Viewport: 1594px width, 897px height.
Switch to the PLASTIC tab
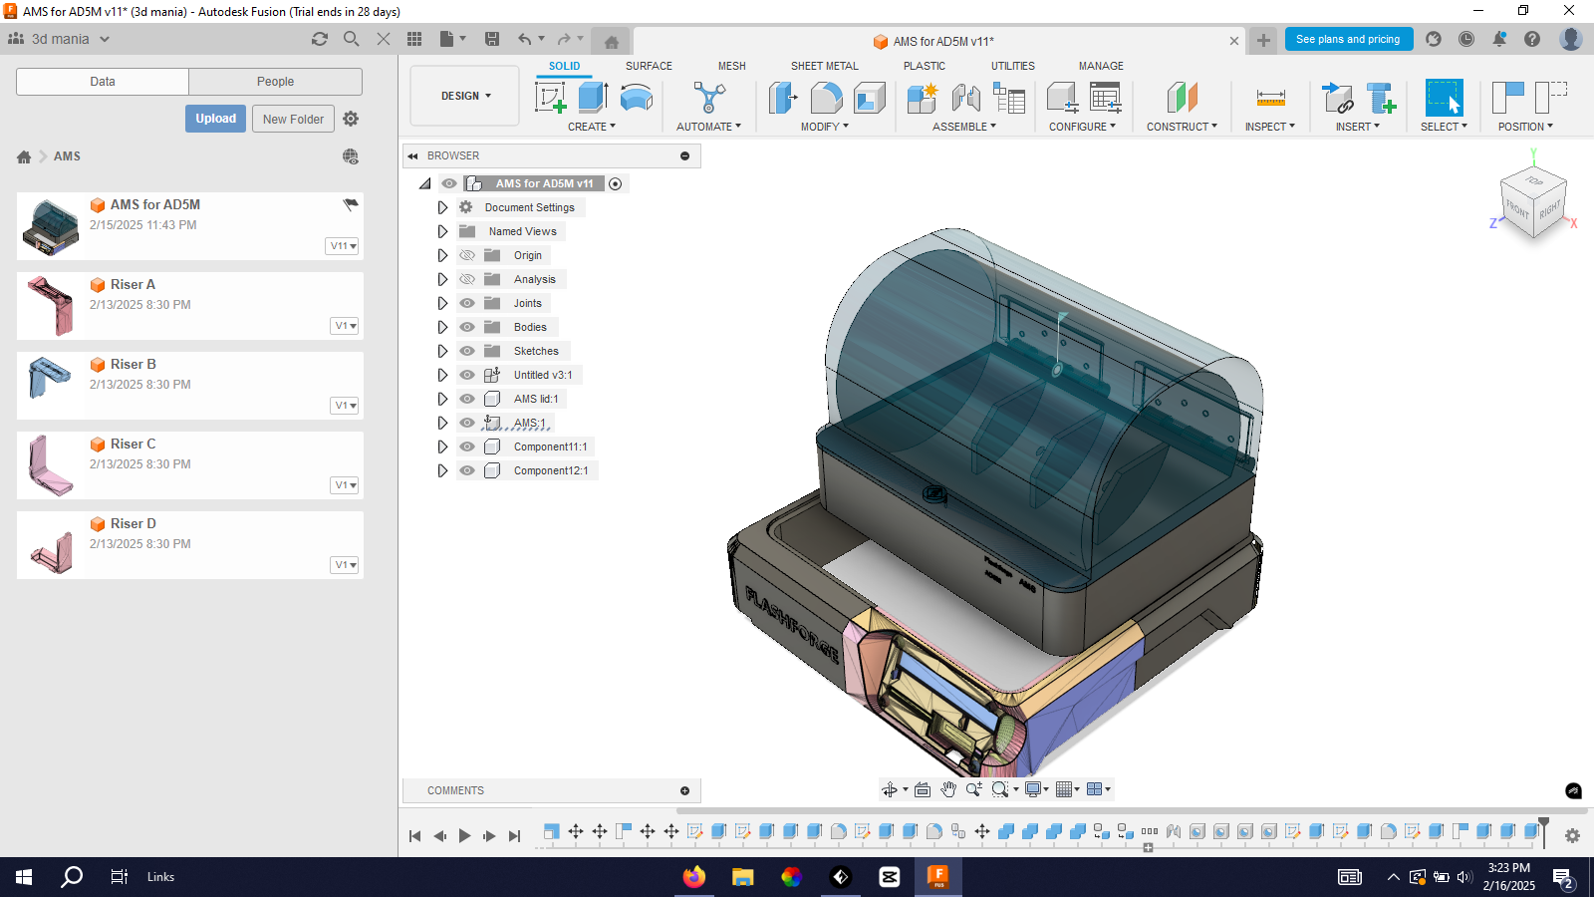[925, 66]
